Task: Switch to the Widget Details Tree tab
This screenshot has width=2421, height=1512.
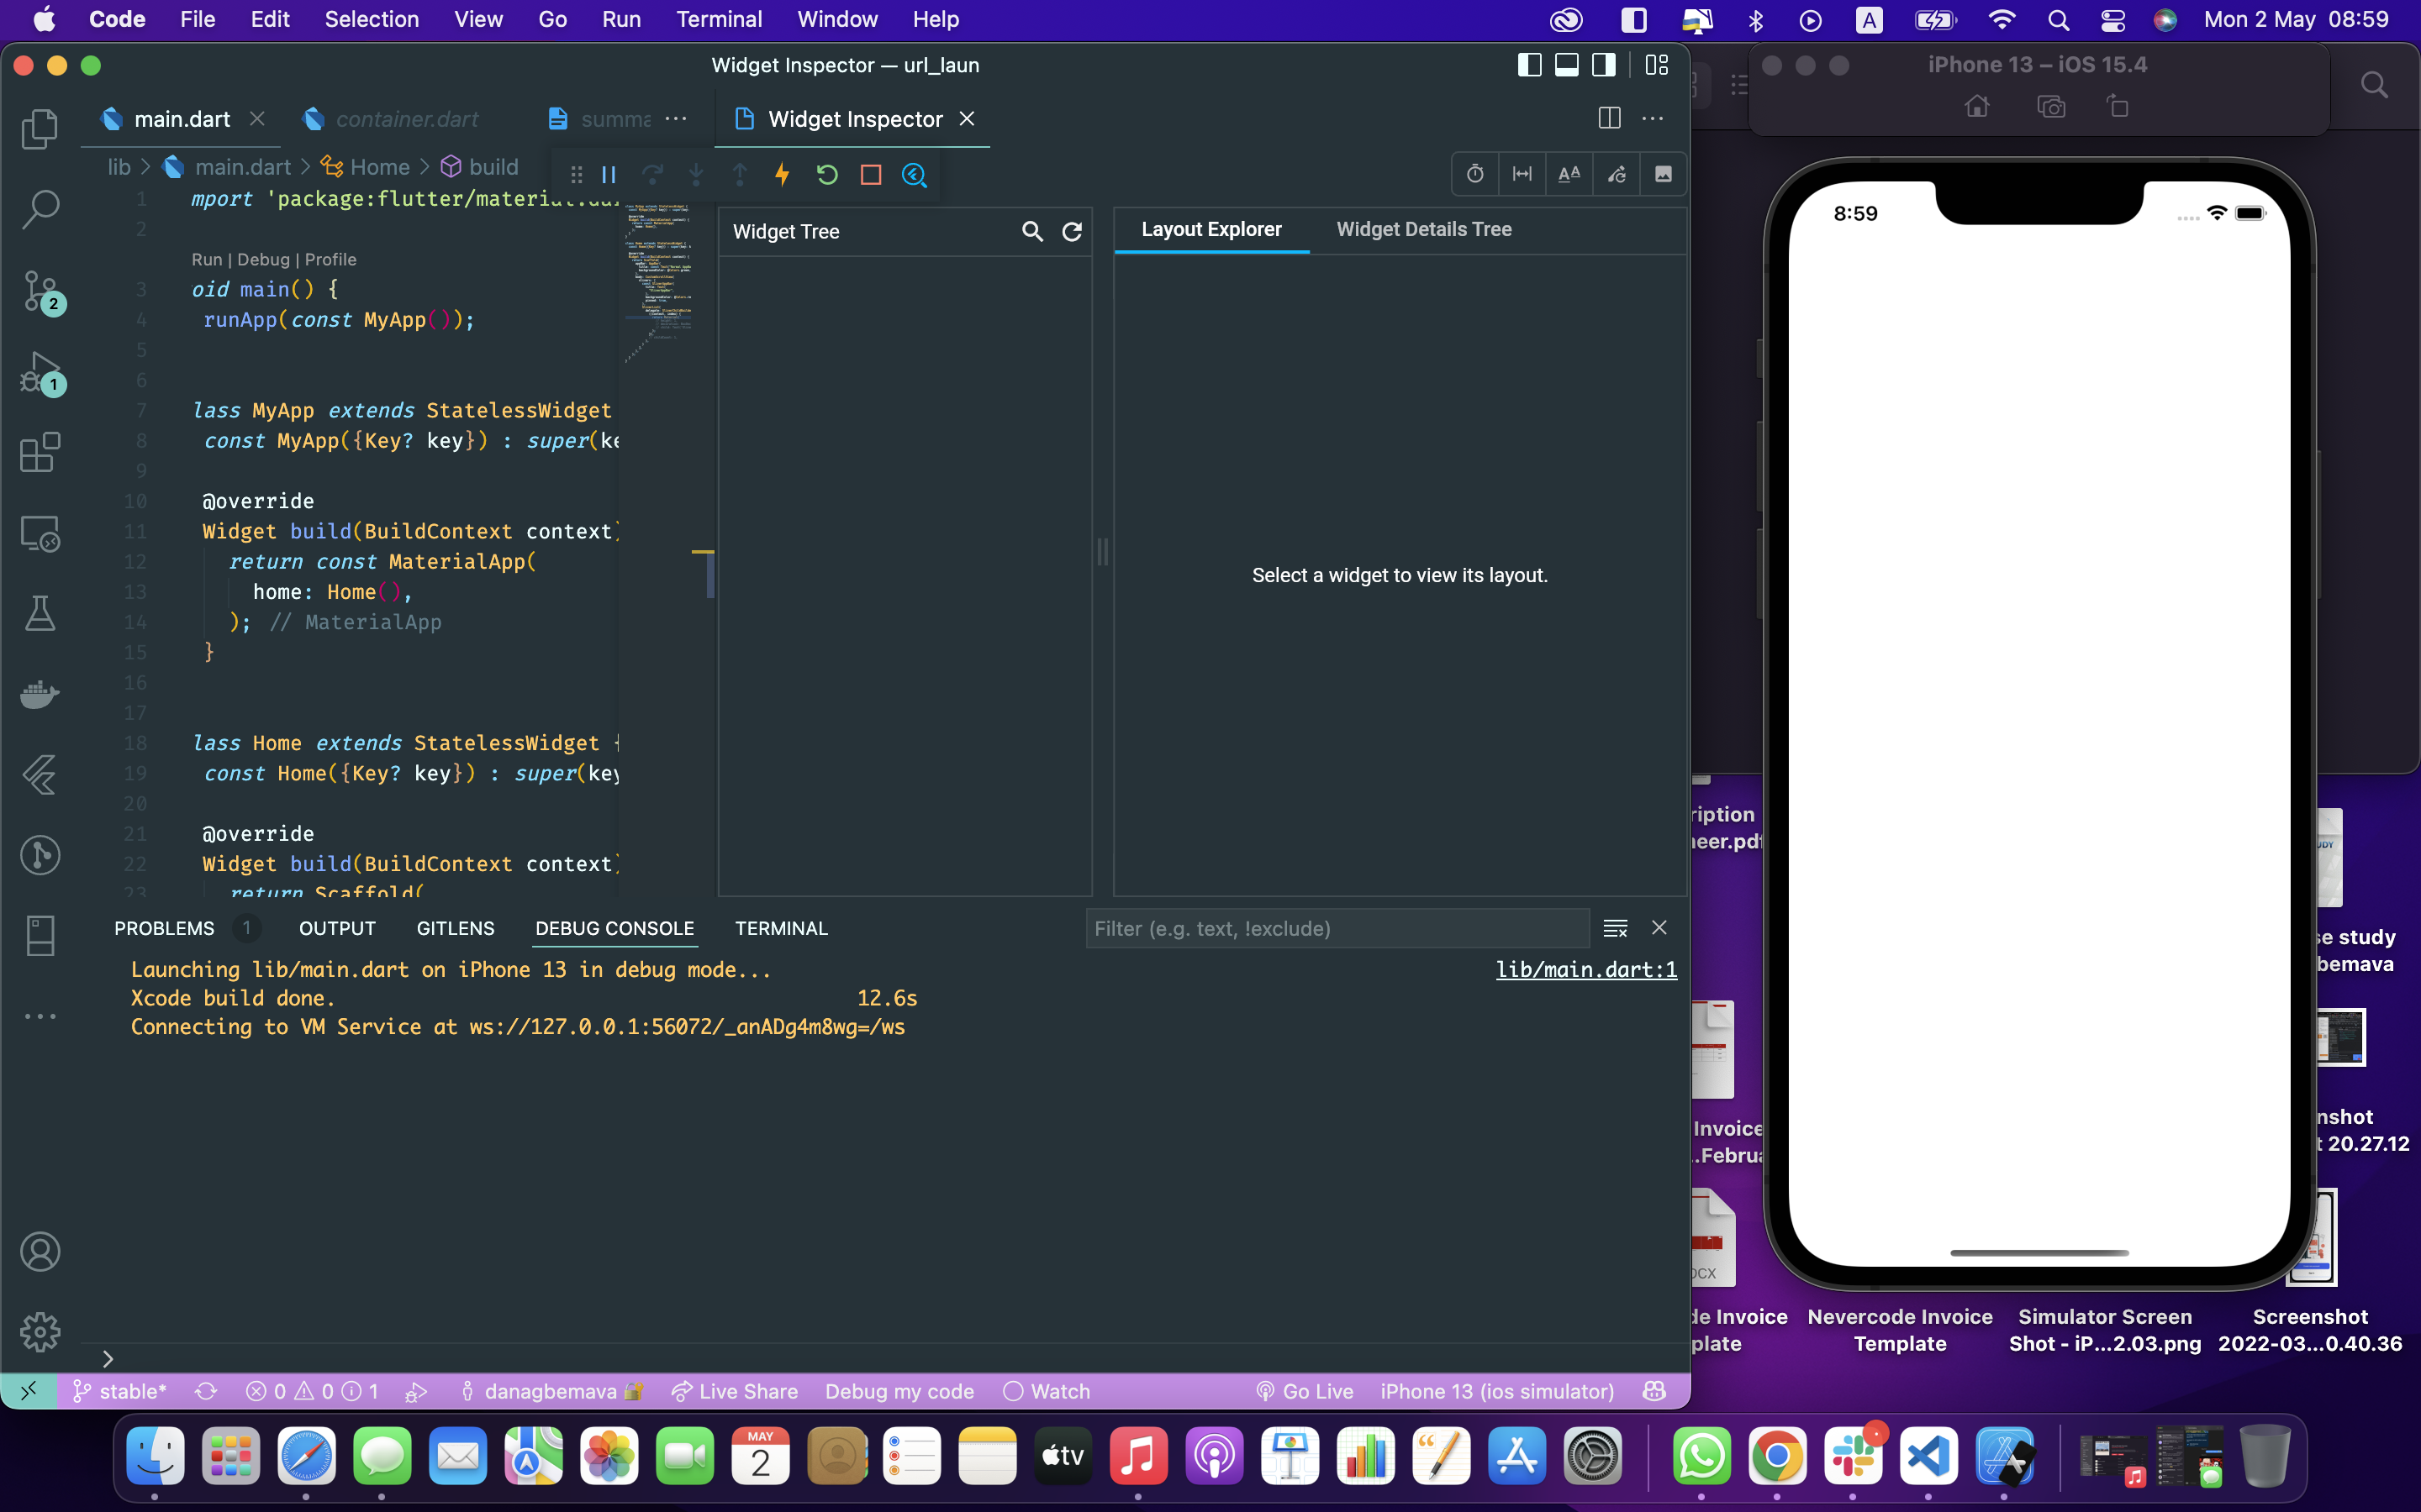Action: point(1423,230)
